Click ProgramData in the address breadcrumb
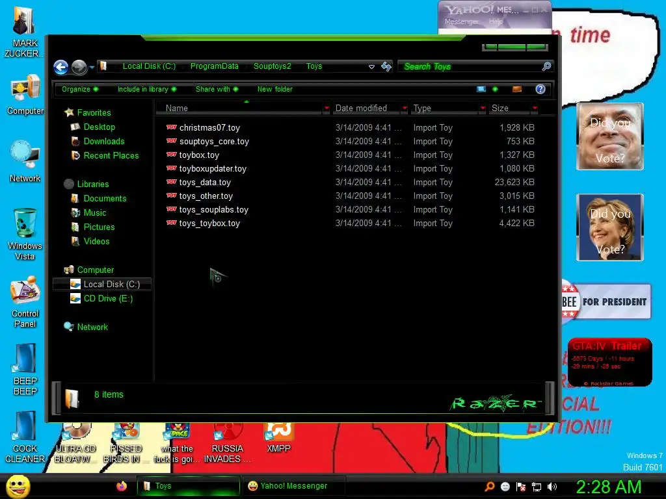Viewport: 666px width, 499px height. click(x=214, y=66)
